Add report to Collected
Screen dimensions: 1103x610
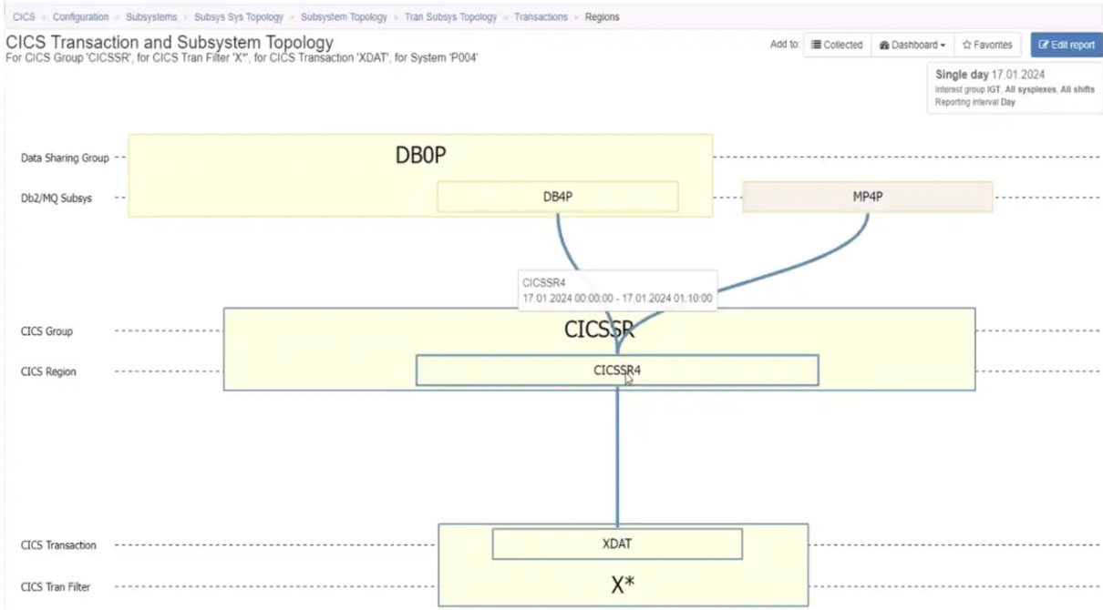pos(837,45)
